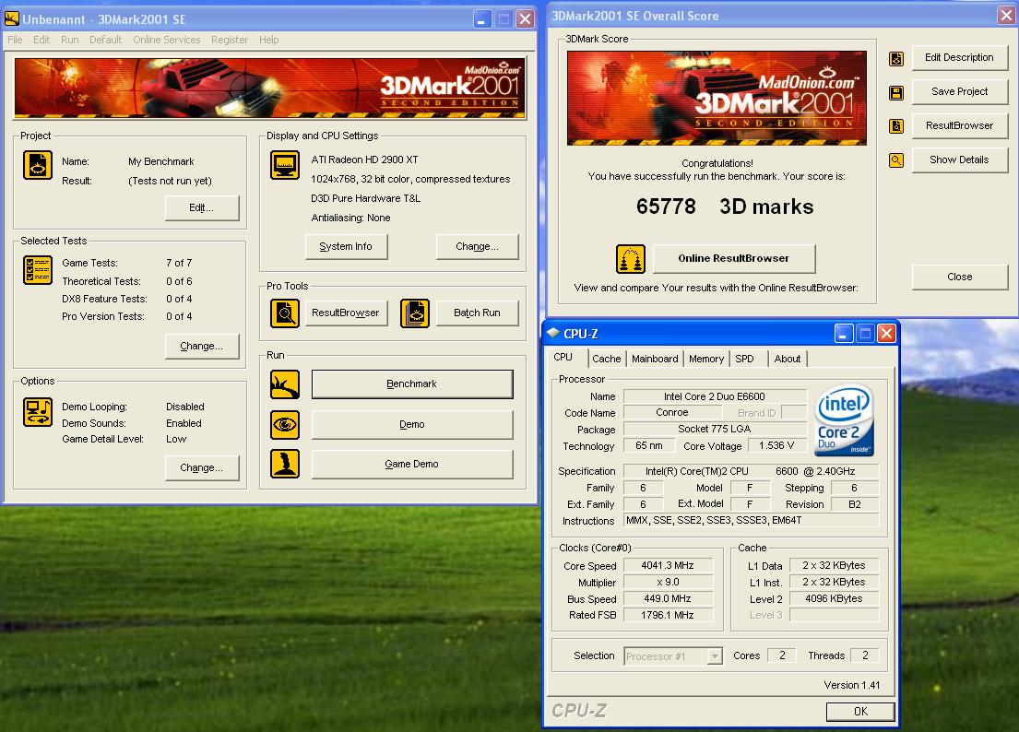Click the ATI Radeon HD 2900 XT text
Viewport: 1019px width, 732px height.
click(364, 159)
